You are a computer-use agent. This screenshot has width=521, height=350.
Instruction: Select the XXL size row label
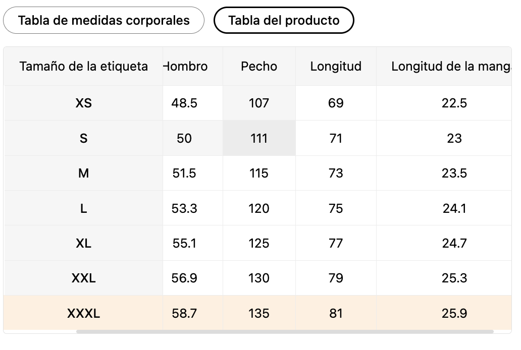[84, 278]
